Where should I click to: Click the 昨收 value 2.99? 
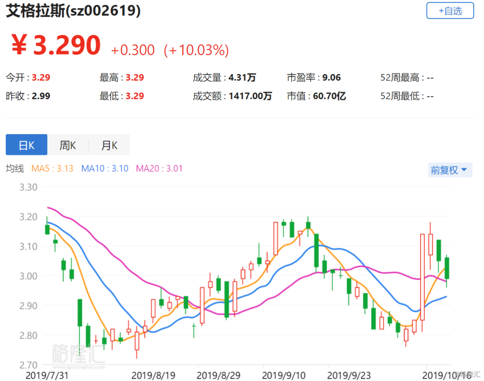pyautogui.click(x=41, y=96)
